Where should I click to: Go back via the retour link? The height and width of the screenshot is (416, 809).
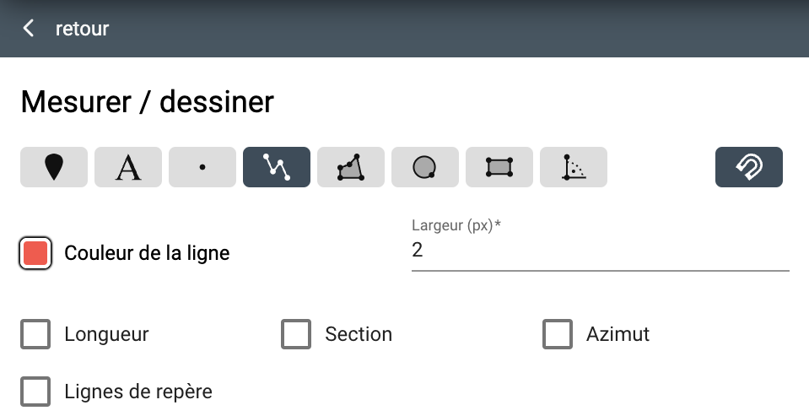tap(82, 29)
